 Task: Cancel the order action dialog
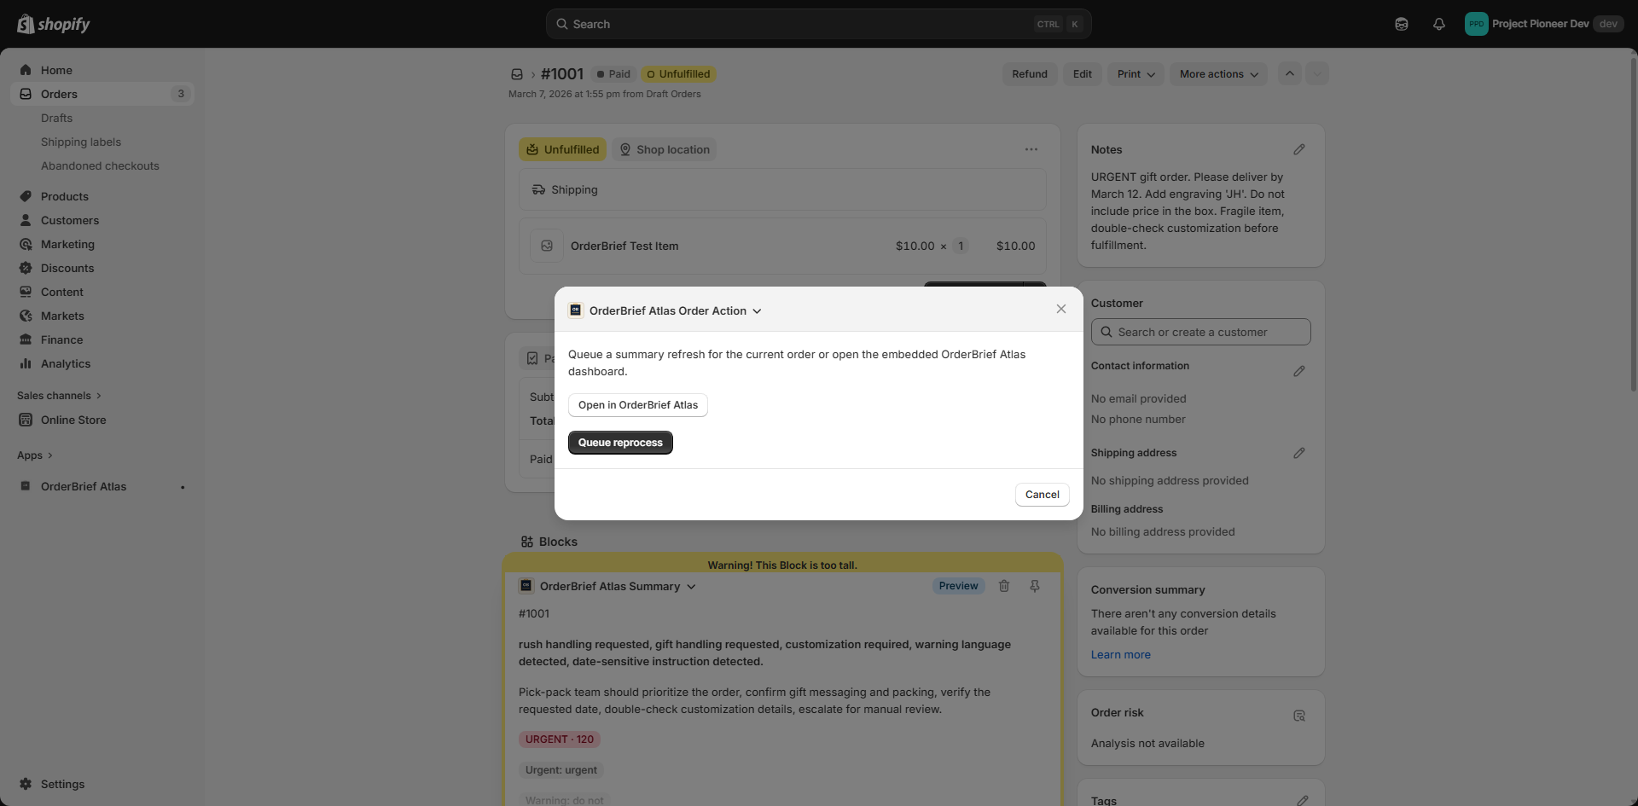click(1043, 495)
